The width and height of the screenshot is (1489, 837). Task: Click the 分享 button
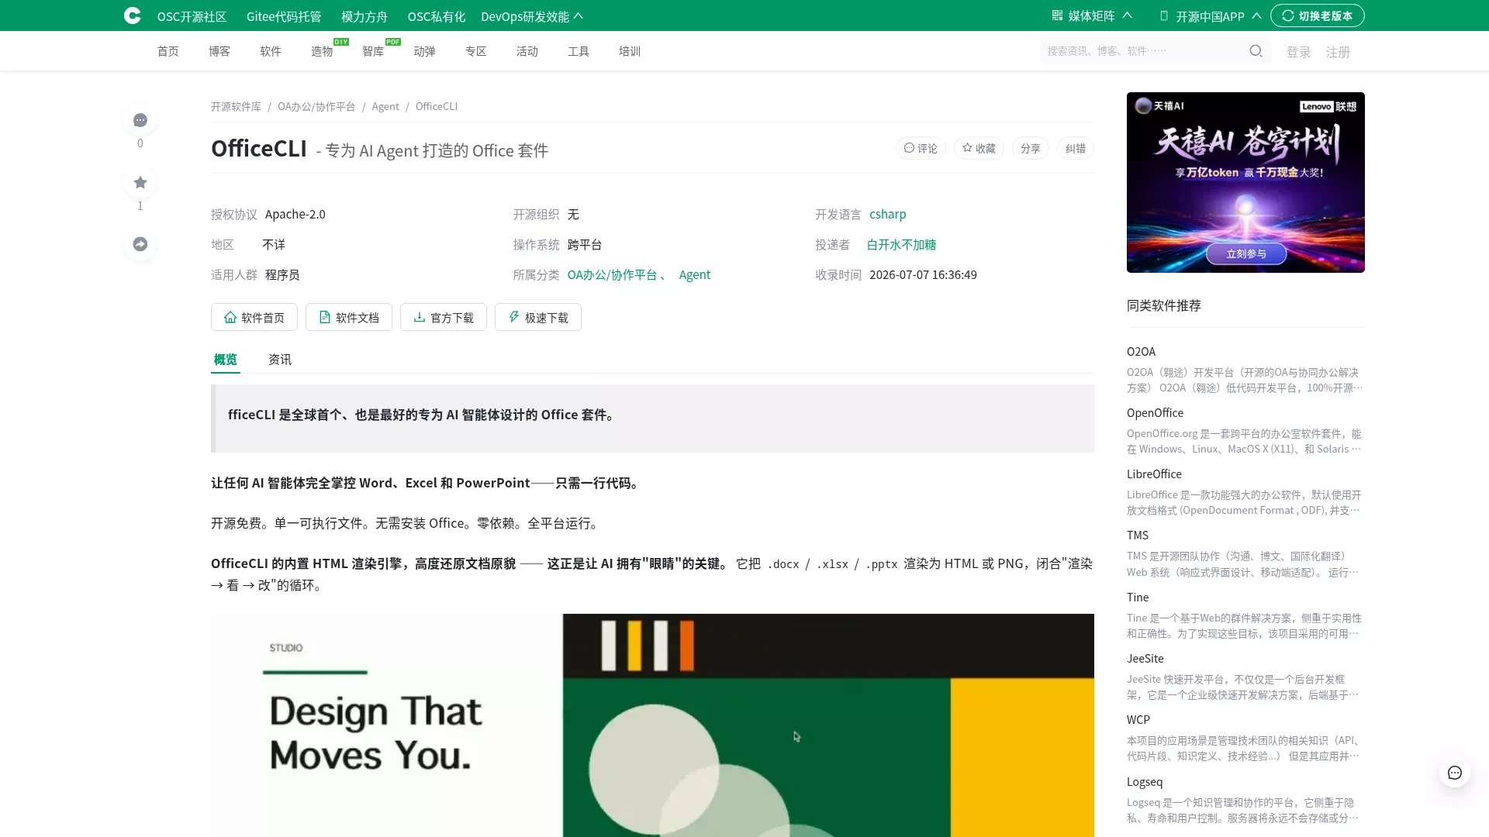[x=1031, y=148]
